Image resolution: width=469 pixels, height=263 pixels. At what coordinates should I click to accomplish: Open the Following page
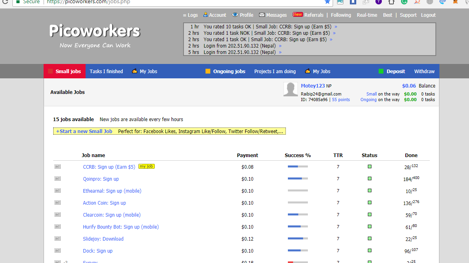[341, 15]
